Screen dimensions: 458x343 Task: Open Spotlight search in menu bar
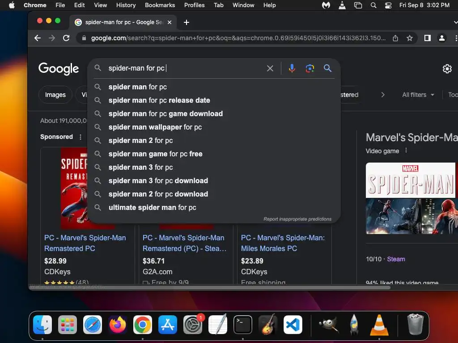pyautogui.click(x=373, y=5)
